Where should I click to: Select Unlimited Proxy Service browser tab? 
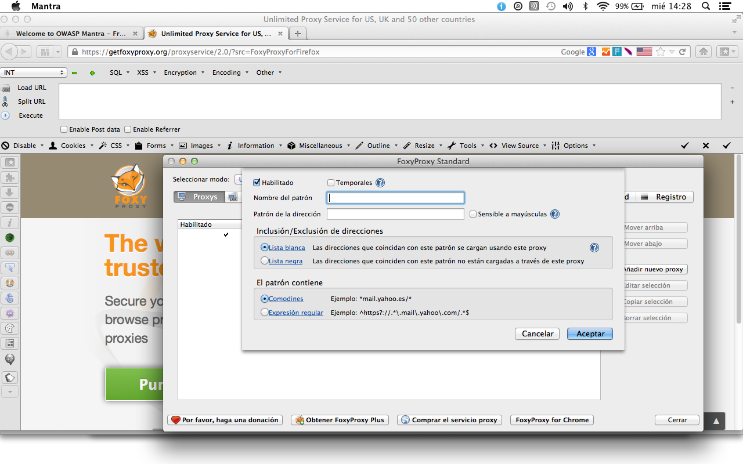[215, 34]
